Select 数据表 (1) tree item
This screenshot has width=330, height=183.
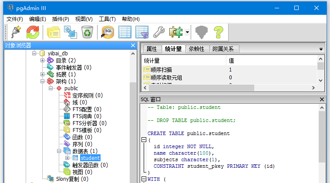(85, 151)
